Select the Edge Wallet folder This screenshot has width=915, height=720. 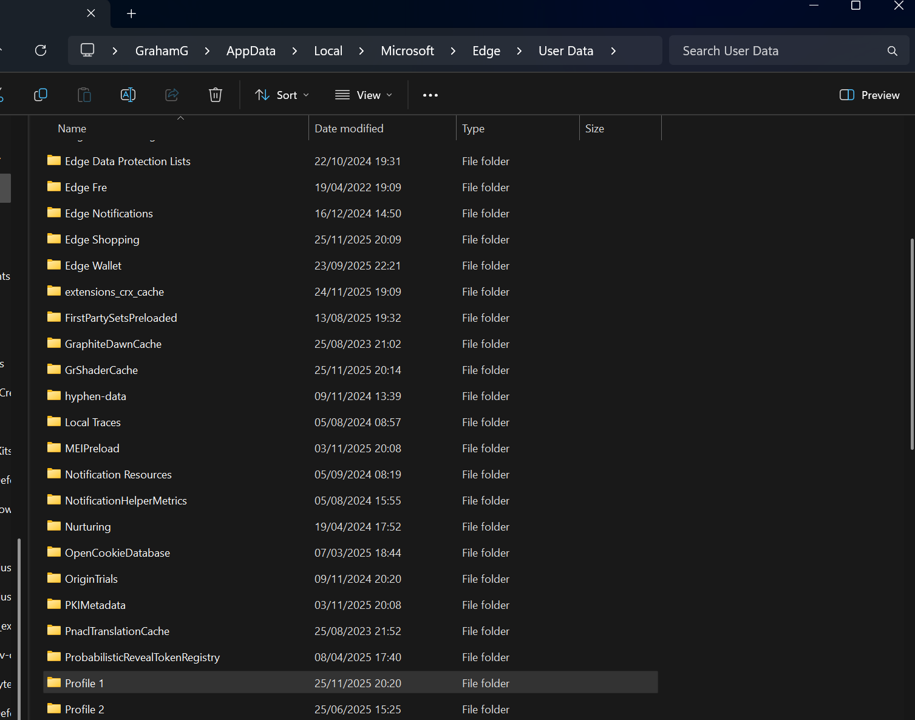click(x=93, y=266)
